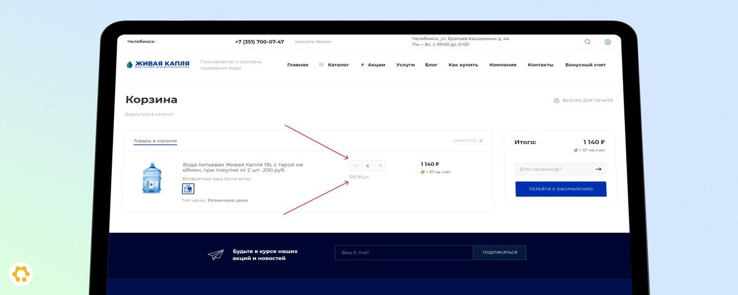Click Вернуться в каталог link
This screenshot has height=295, width=738.
click(x=149, y=114)
